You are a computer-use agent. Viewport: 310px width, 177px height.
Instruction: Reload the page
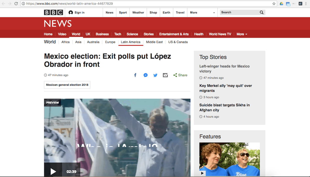pos(16,4)
